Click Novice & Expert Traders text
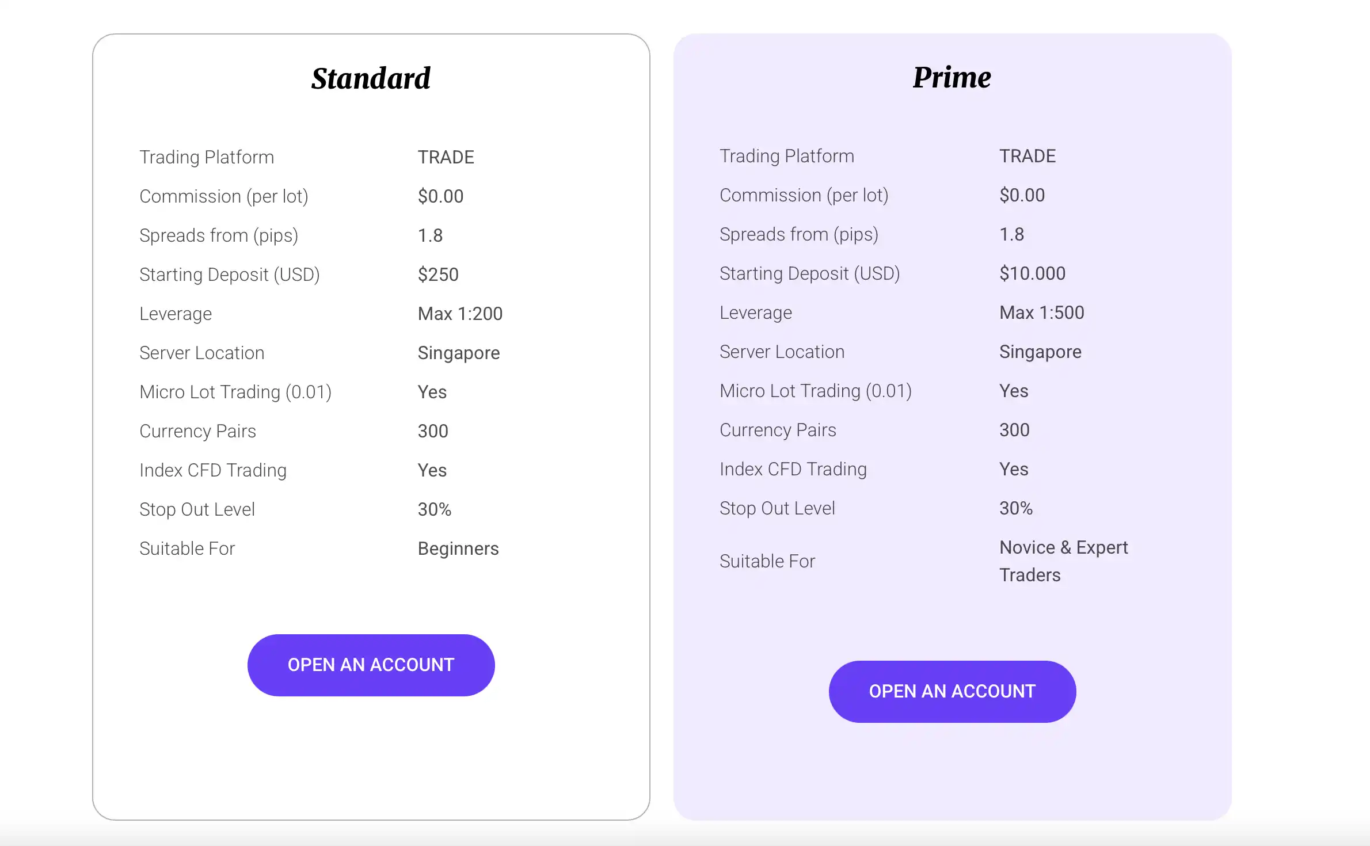The image size is (1370, 846). [x=1063, y=561]
